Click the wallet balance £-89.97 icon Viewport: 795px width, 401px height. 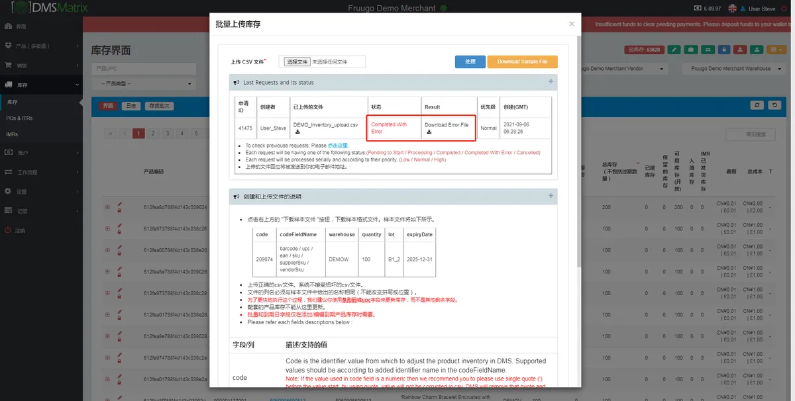(698, 9)
